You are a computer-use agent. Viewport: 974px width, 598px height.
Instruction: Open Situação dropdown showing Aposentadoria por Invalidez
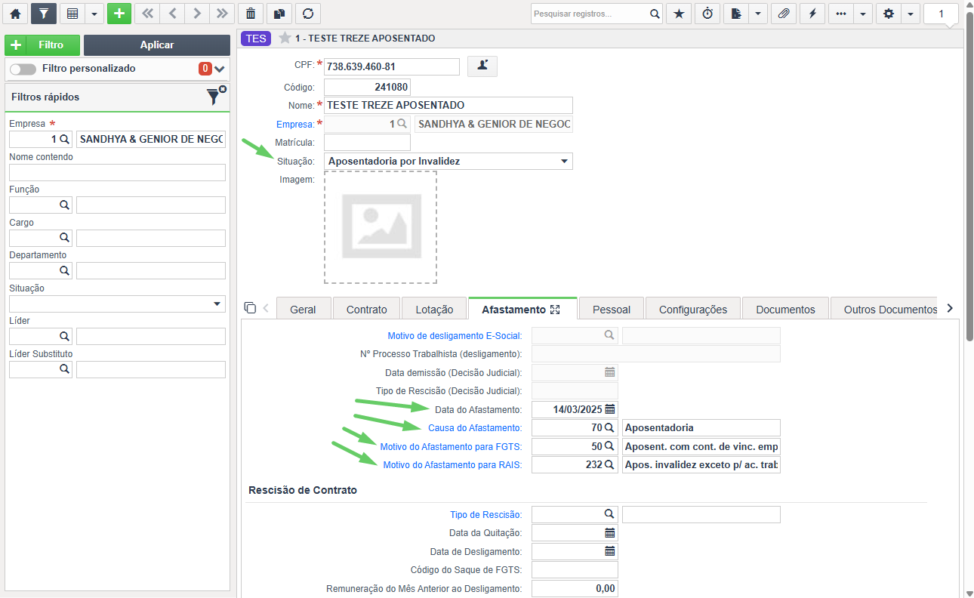click(448, 161)
